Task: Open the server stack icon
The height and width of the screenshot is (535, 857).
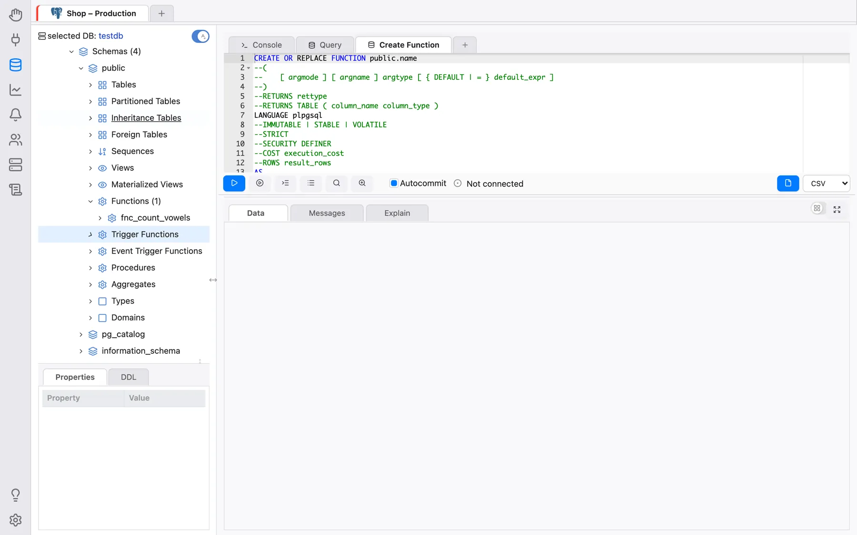Action: click(x=15, y=165)
